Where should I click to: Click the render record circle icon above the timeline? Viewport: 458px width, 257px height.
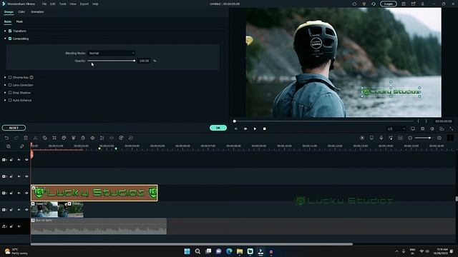tap(362, 138)
